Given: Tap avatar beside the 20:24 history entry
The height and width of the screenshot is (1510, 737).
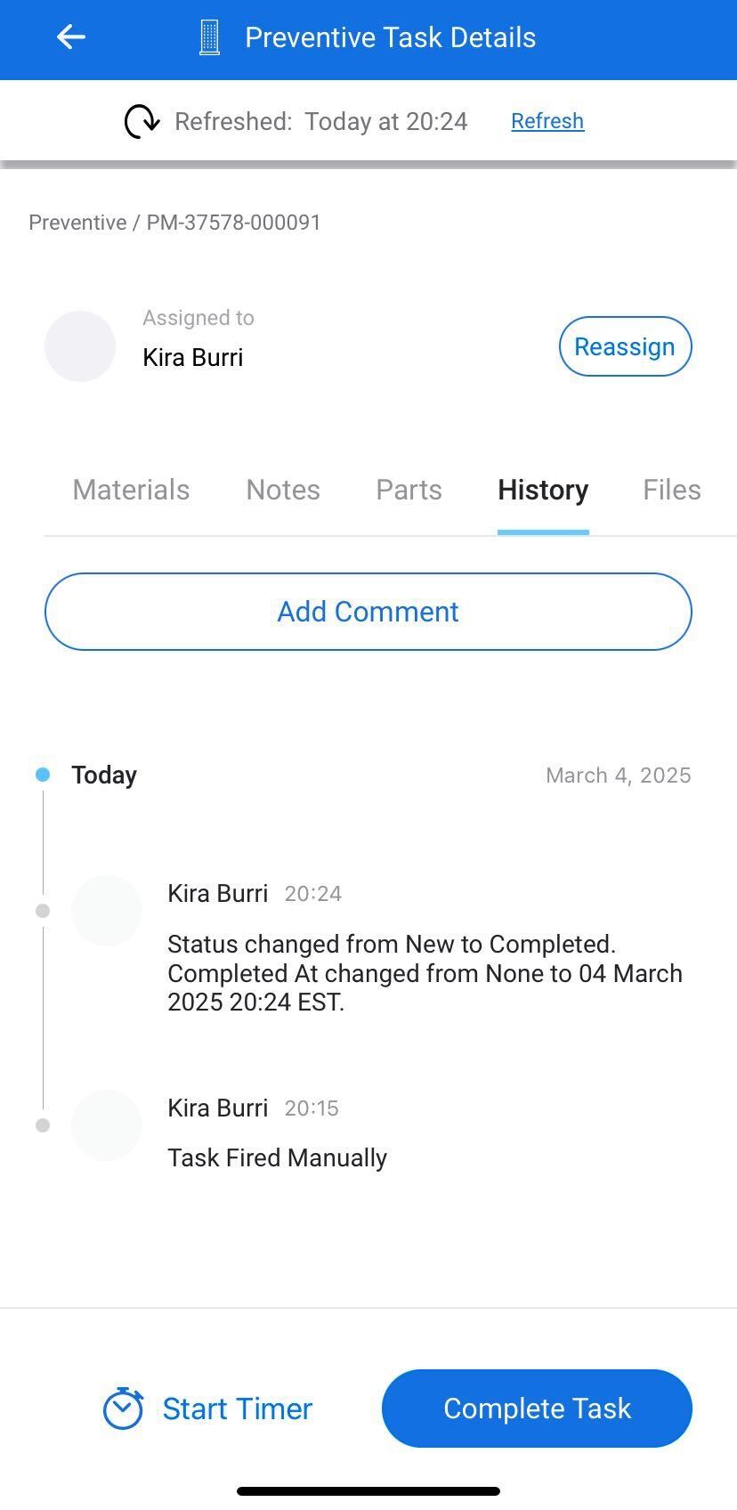Looking at the screenshot, I should click(107, 911).
